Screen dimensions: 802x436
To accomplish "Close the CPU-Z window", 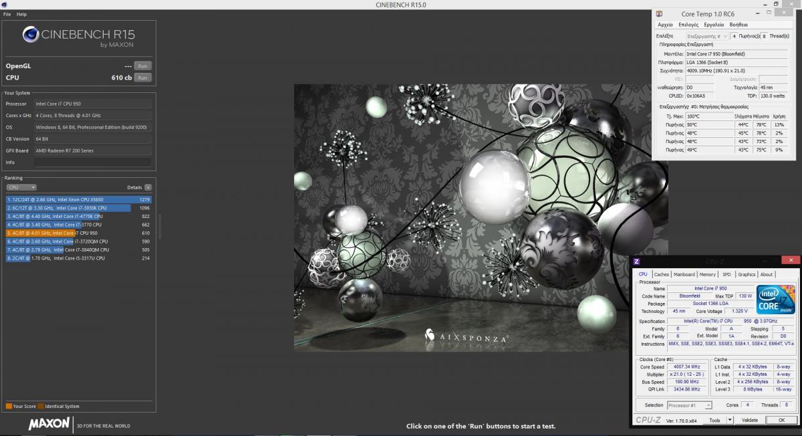I will [x=791, y=260].
